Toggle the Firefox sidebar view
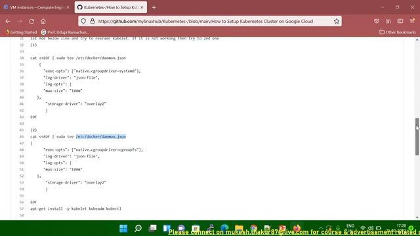420x236 pixels. tap(400, 21)
